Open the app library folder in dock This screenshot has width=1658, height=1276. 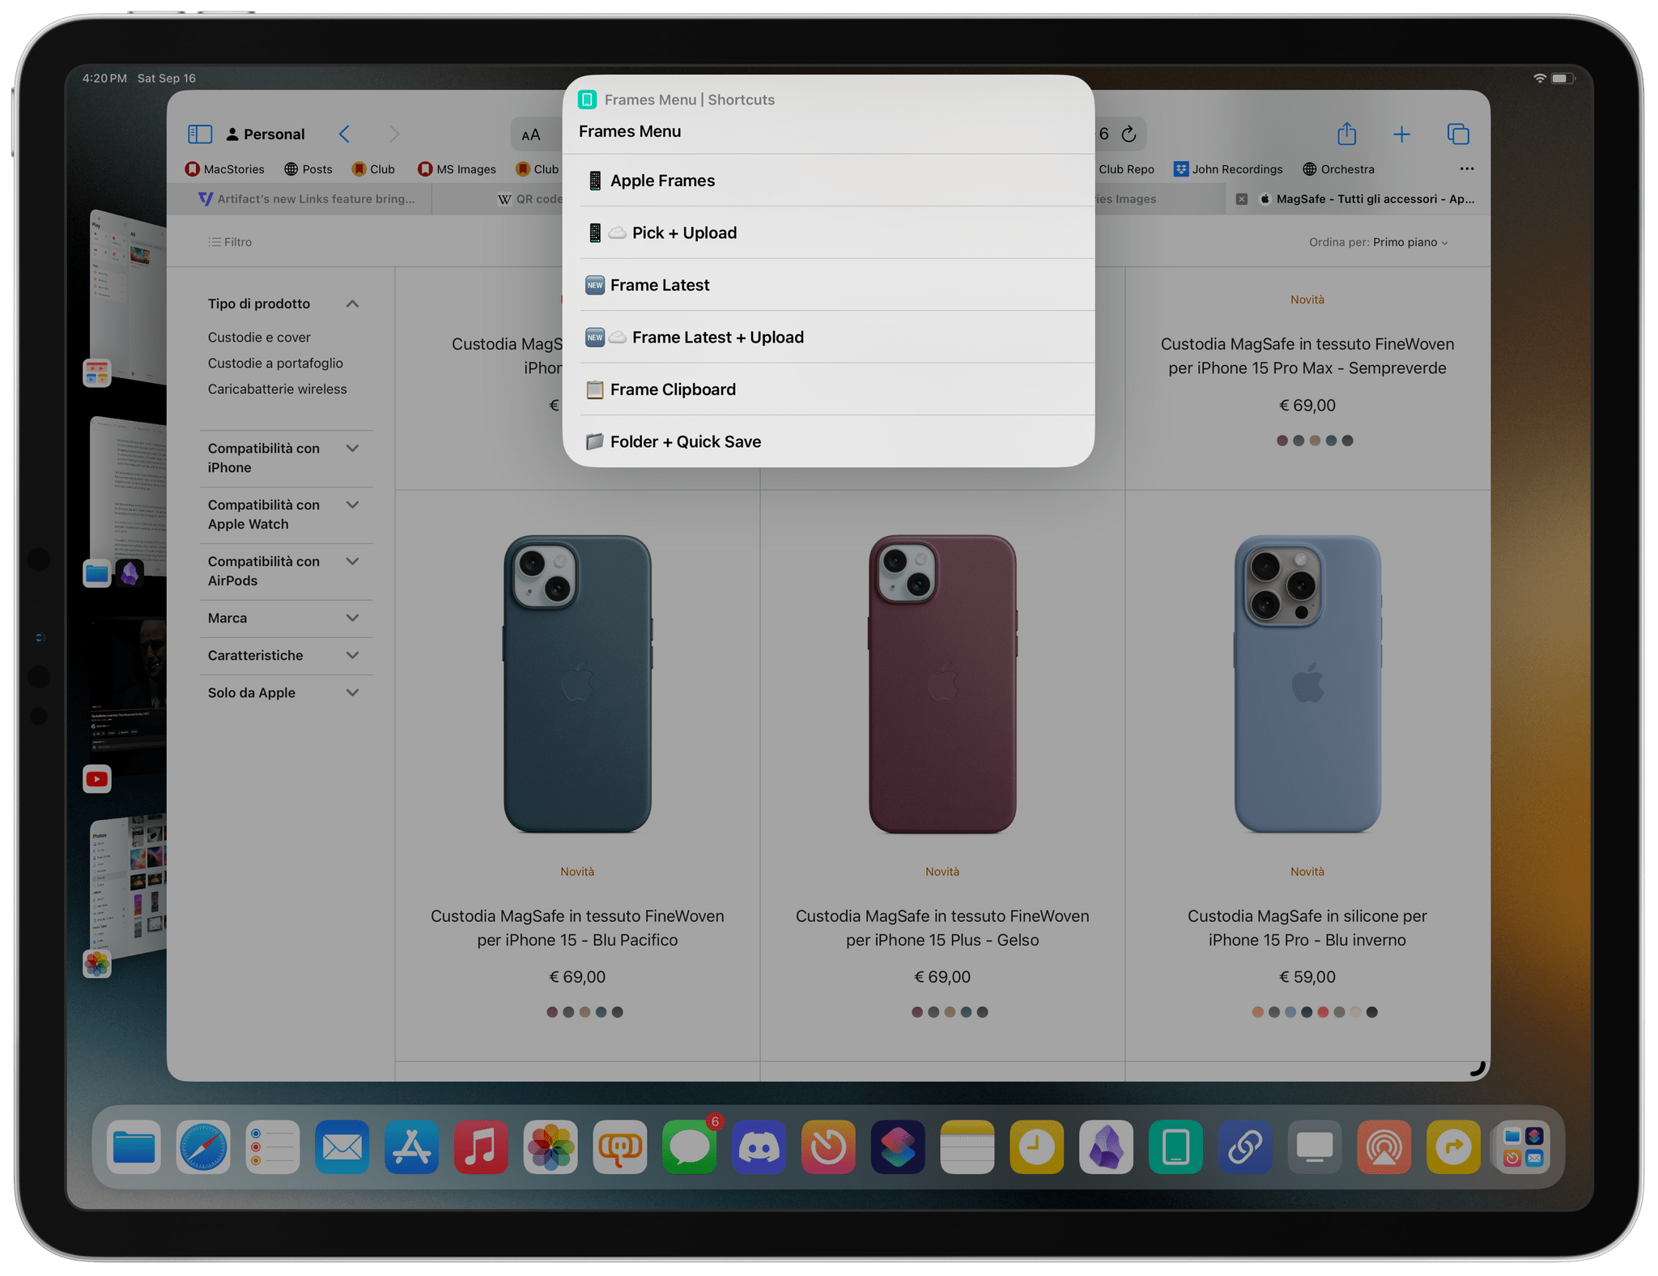click(x=1523, y=1146)
